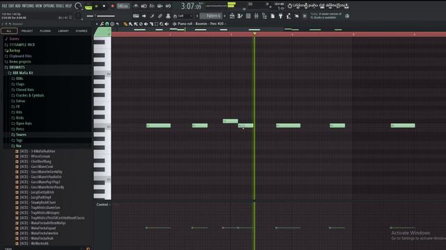Select the piano roll delete tool
Image resolution: width=446 pixels, height=250 pixels.
141,24
